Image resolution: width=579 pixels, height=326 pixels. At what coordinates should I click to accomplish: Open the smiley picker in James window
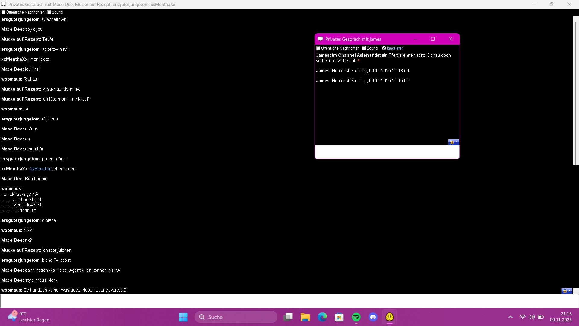click(x=453, y=142)
